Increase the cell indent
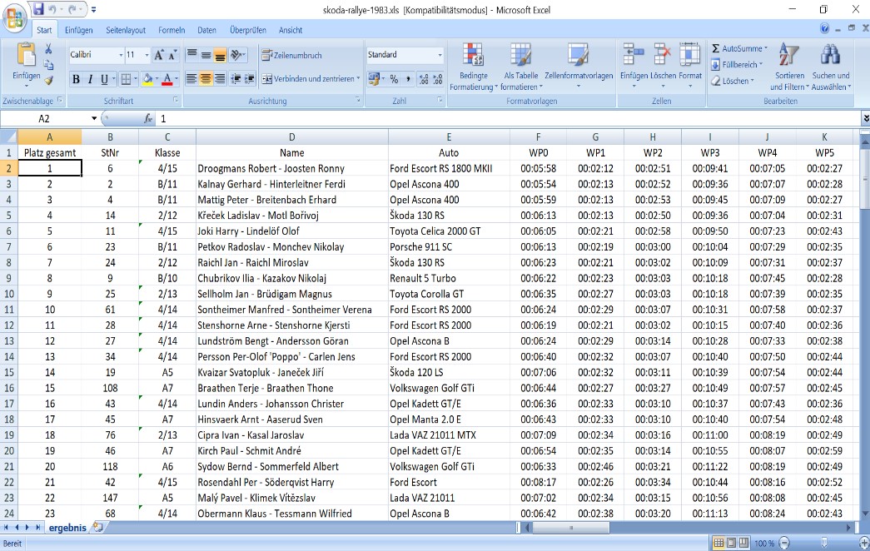Image resolution: width=870 pixels, height=551 pixels. tap(249, 79)
